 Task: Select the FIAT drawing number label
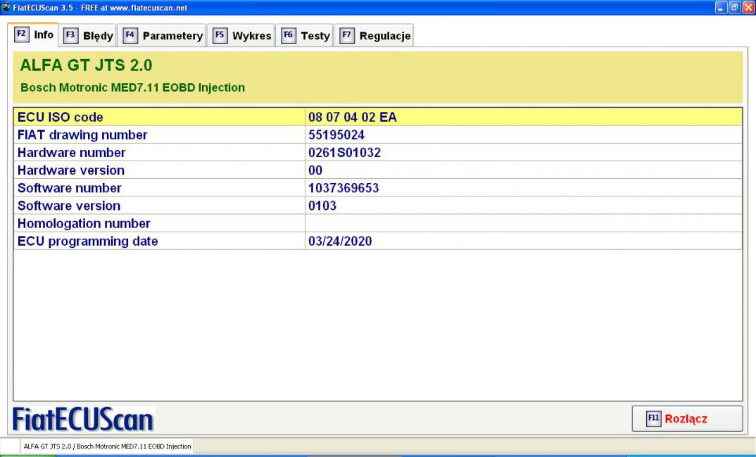82,135
